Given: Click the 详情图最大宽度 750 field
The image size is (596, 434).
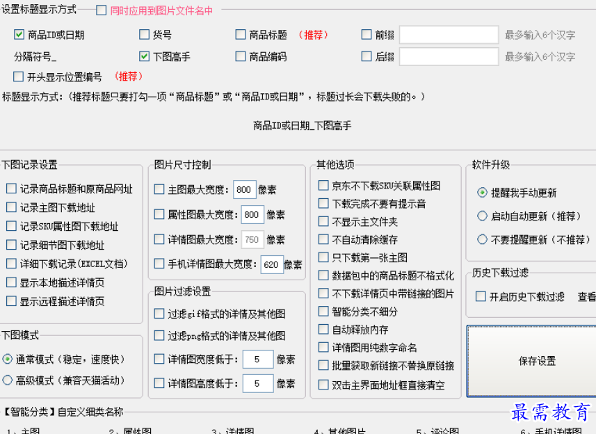Looking at the screenshot, I should click(252, 240).
